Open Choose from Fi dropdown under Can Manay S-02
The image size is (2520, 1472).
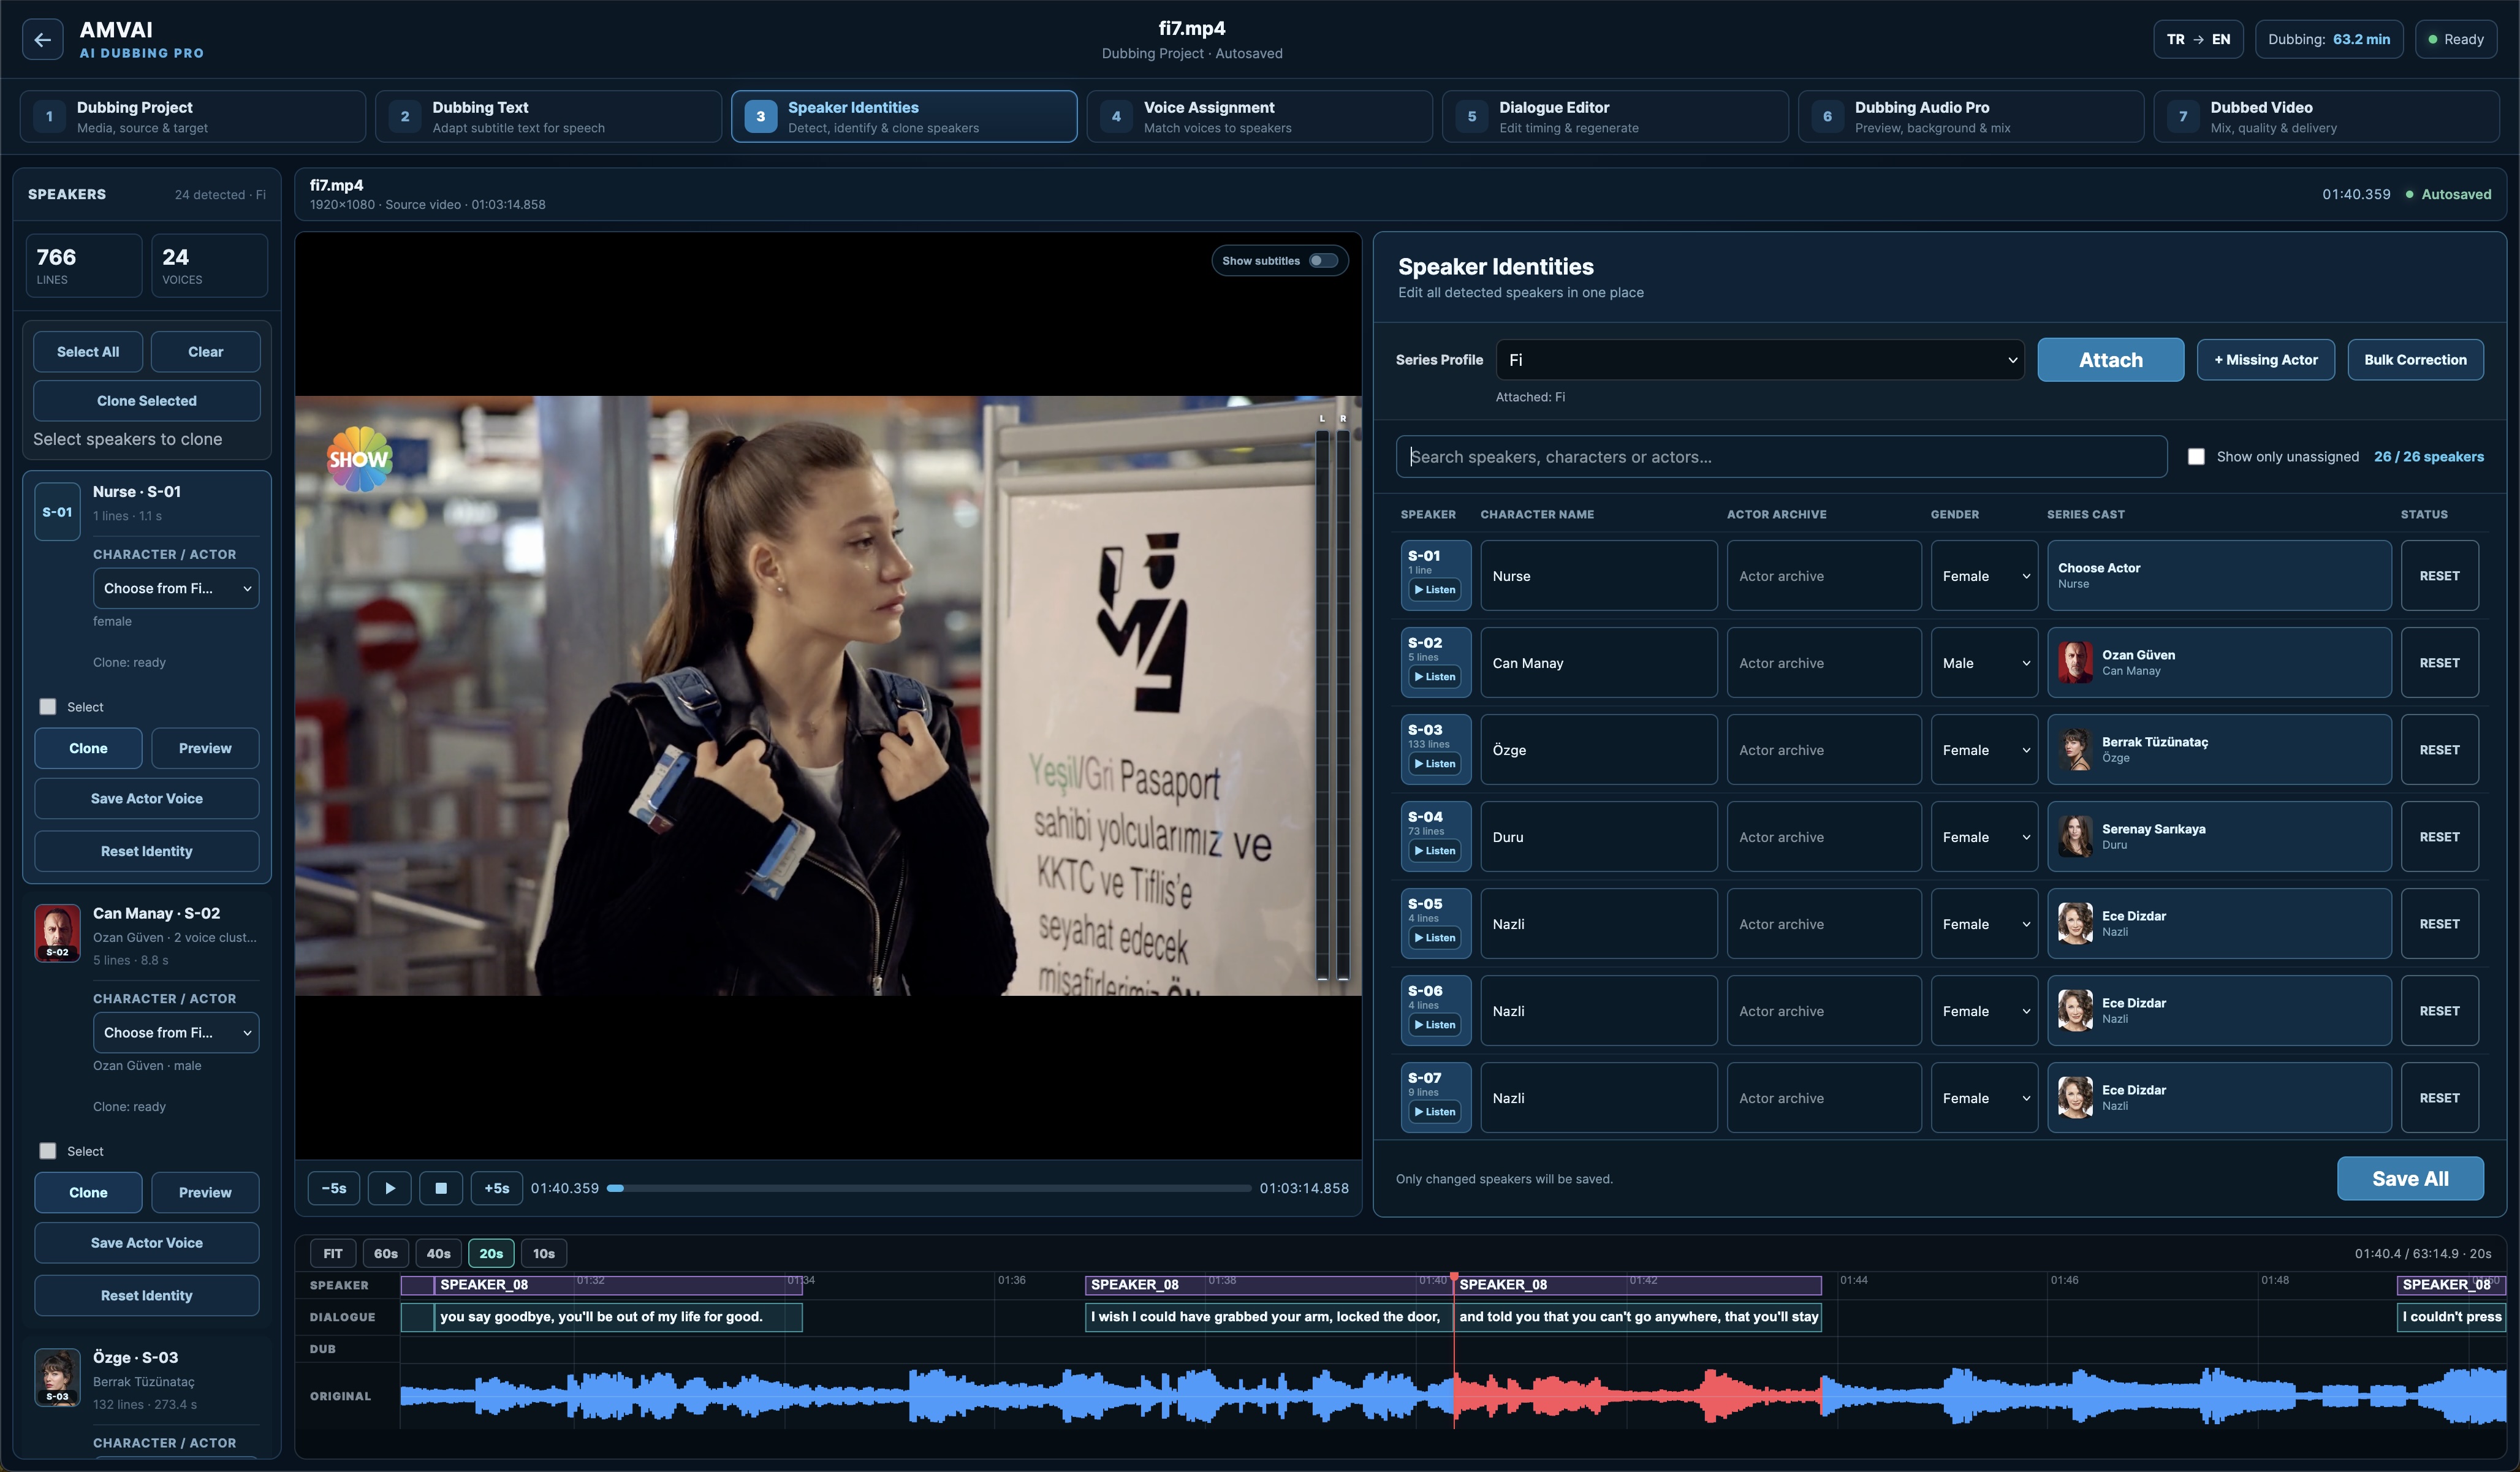(x=176, y=1033)
